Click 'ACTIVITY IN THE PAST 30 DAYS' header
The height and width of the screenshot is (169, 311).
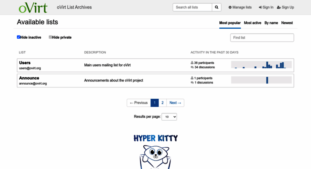tap(215, 52)
